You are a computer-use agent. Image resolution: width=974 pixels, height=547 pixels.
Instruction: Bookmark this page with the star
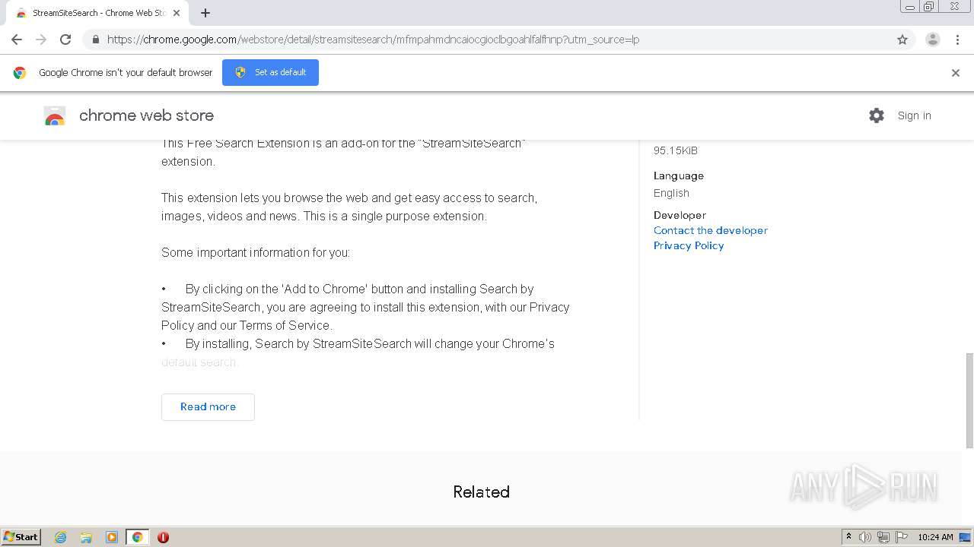pyautogui.click(x=902, y=40)
